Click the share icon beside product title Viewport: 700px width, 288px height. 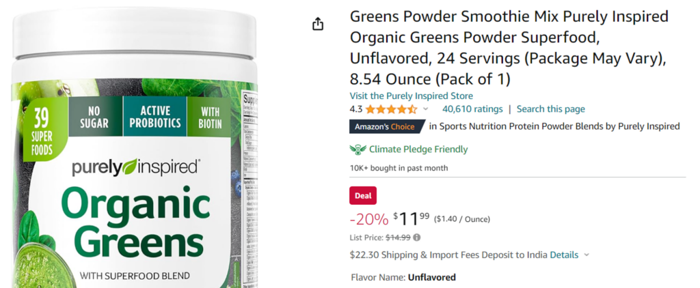pyautogui.click(x=317, y=24)
